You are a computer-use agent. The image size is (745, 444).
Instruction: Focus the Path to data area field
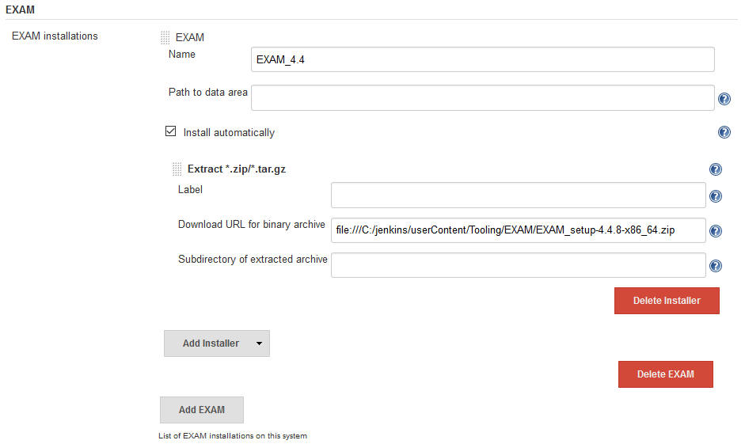pyautogui.click(x=483, y=98)
